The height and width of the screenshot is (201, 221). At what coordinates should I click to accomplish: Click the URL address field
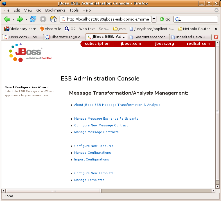(105, 19)
